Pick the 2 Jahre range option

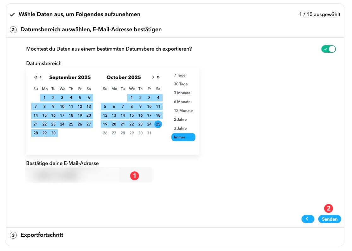(x=180, y=119)
